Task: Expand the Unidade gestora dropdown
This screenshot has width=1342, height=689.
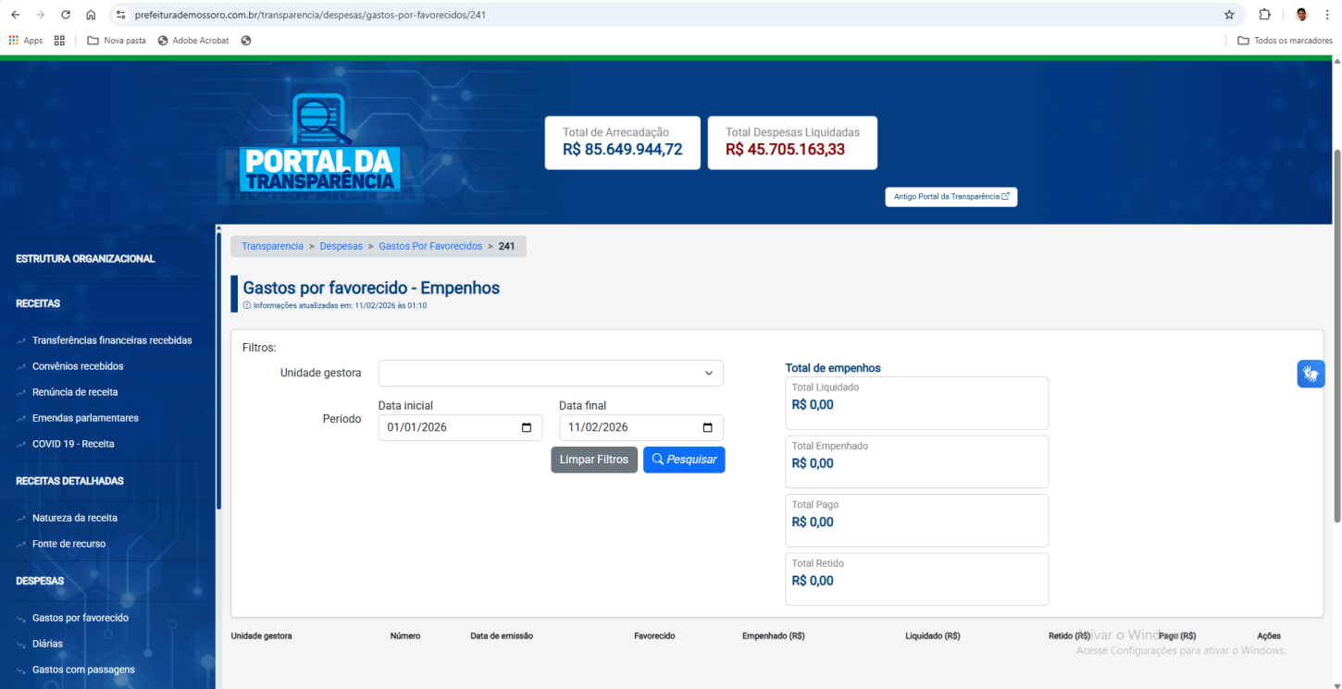Action: [x=551, y=373]
